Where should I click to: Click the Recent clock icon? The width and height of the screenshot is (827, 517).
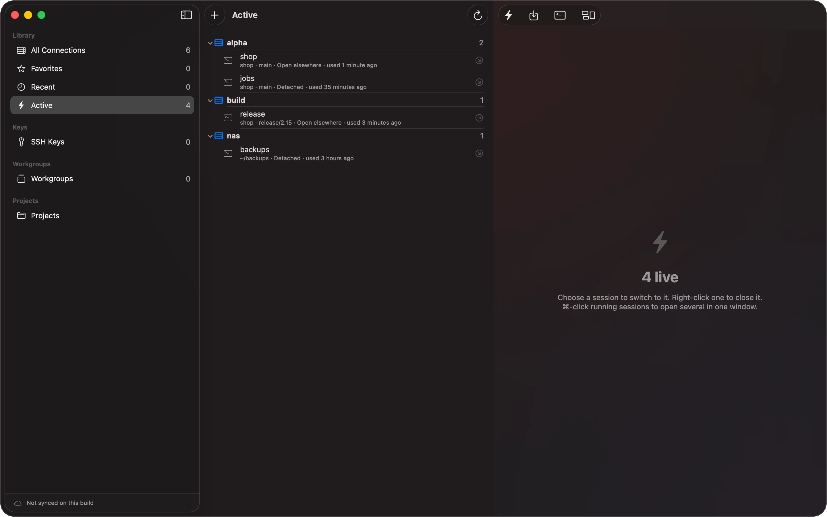tap(21, 87)
